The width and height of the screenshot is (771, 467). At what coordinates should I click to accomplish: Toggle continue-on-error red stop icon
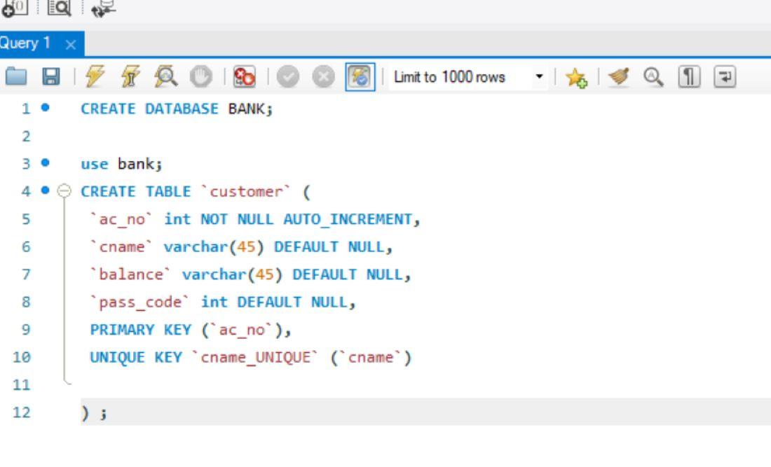[x=245, y=76]
